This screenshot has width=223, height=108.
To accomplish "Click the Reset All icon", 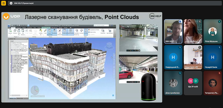I will click(x=19, y=31).
